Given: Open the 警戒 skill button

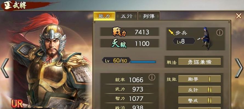Looking at the screenshot, I should point(199,100).
